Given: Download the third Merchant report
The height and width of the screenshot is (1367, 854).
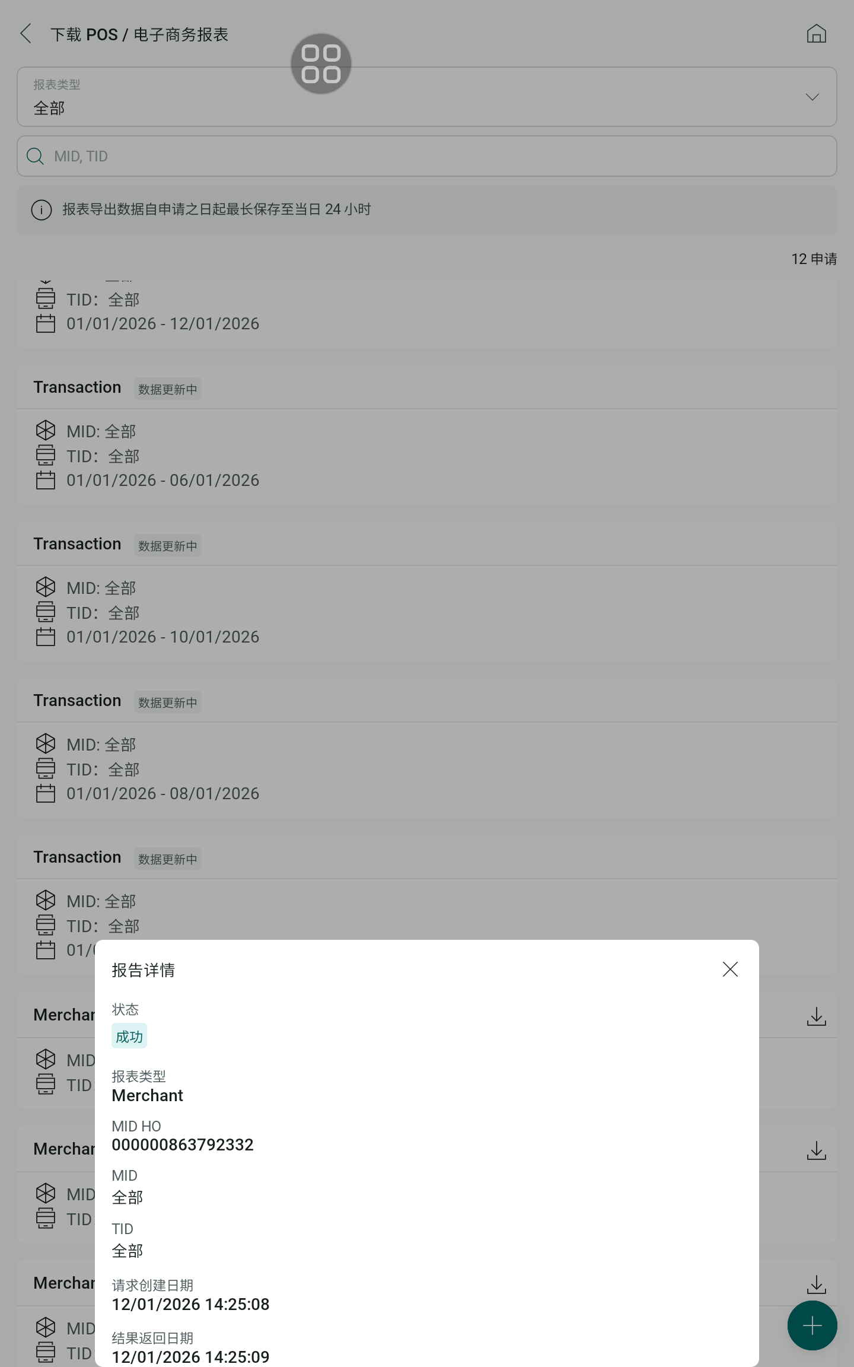Looking at the screenshot, I should [x=816, y=1284].
